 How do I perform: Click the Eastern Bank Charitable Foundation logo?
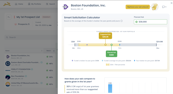coord(8,64)
